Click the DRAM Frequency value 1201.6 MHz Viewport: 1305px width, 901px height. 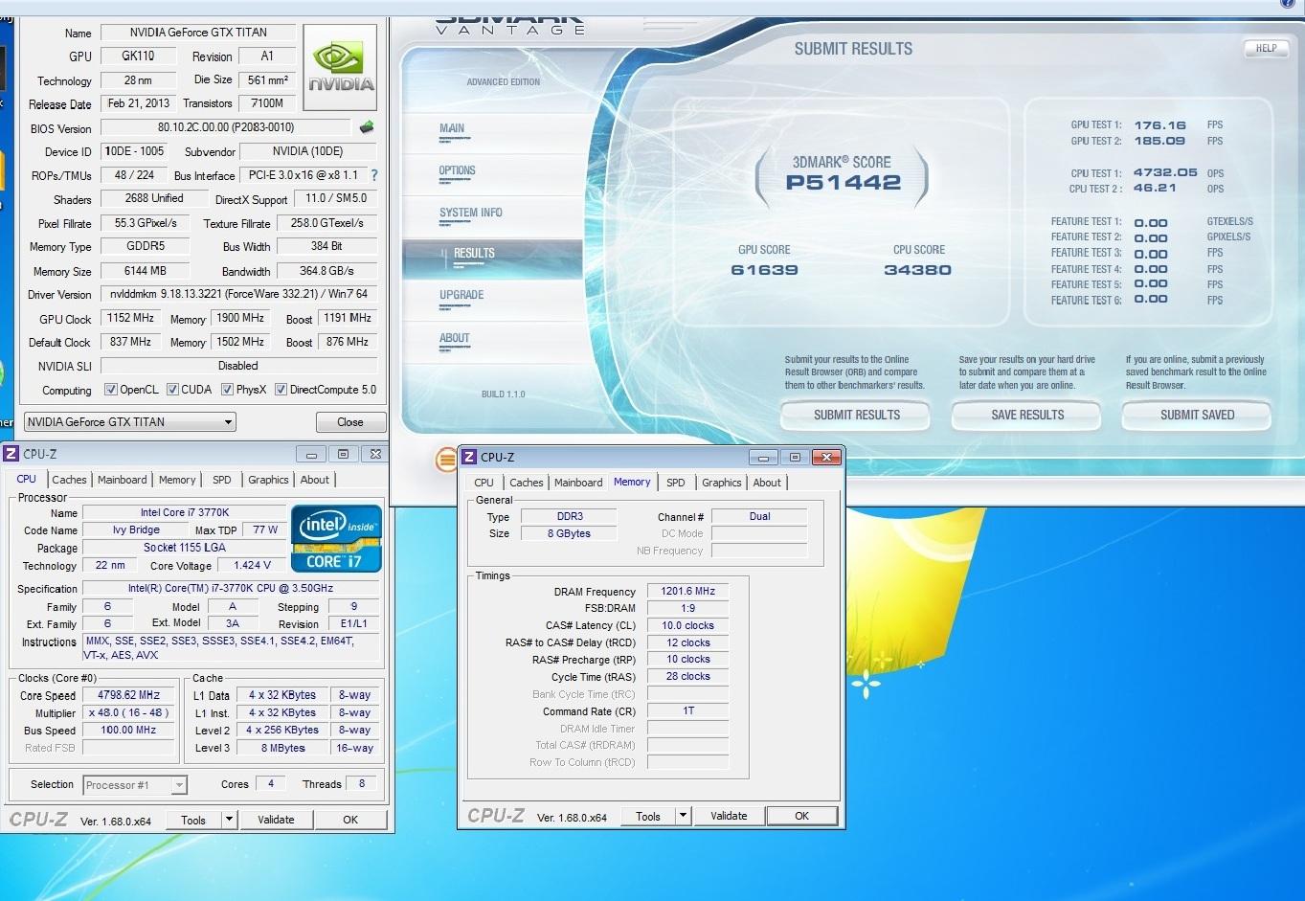(688, 591)
